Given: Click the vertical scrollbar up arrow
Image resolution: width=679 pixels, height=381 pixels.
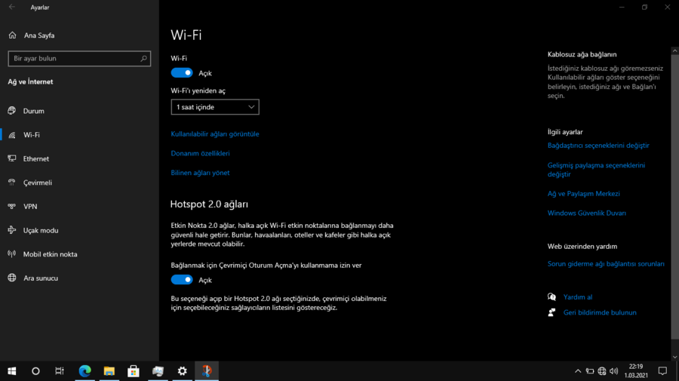Looking at the screenshot, I should click(x=674, y=51).
